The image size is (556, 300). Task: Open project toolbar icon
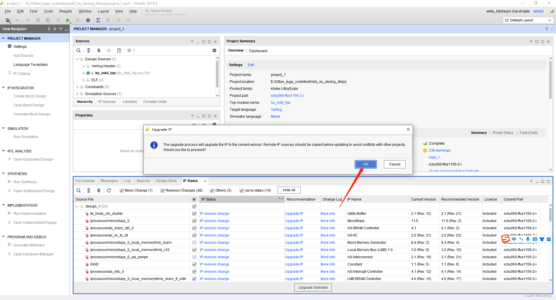(x=8, y=20)
